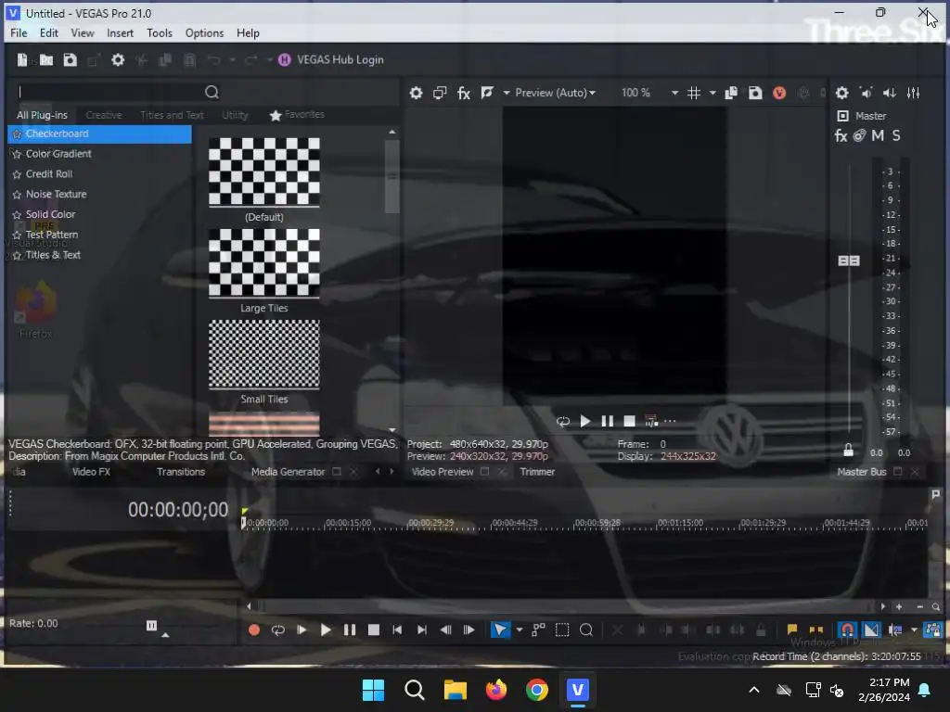Click the New project icon in main toolbar
Viewport: 950px width, 712px height.
pos(22,60)
